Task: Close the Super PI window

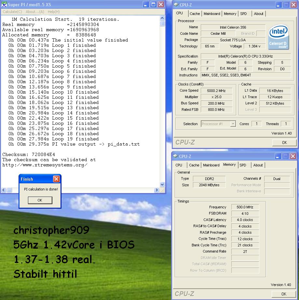Action: click(161, 5)
